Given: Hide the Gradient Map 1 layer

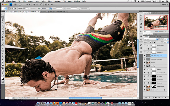Looking at the screenshot, I should [x=144, y=73].
